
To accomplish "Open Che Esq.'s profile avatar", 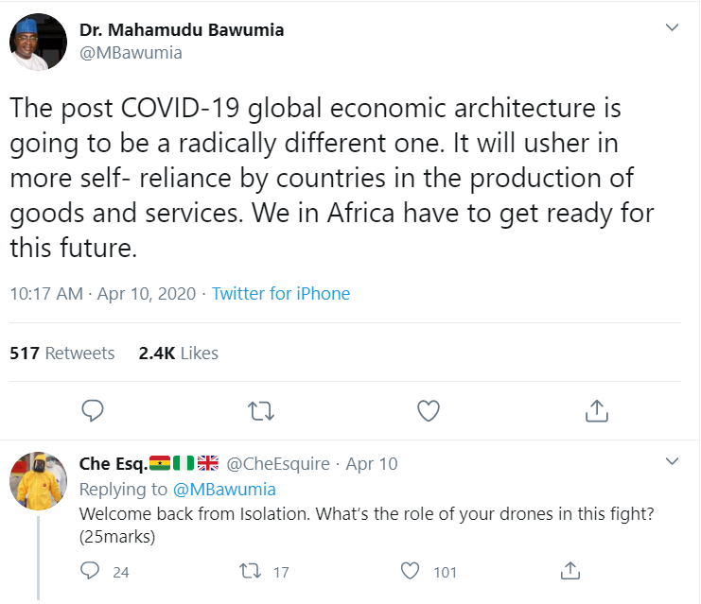I will (38, 481).
